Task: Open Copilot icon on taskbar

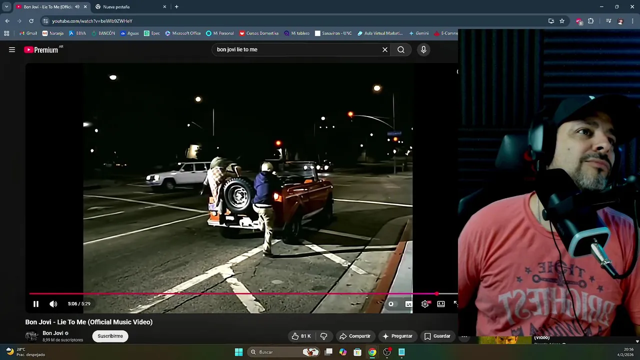Action: click(x=343, y=352)
